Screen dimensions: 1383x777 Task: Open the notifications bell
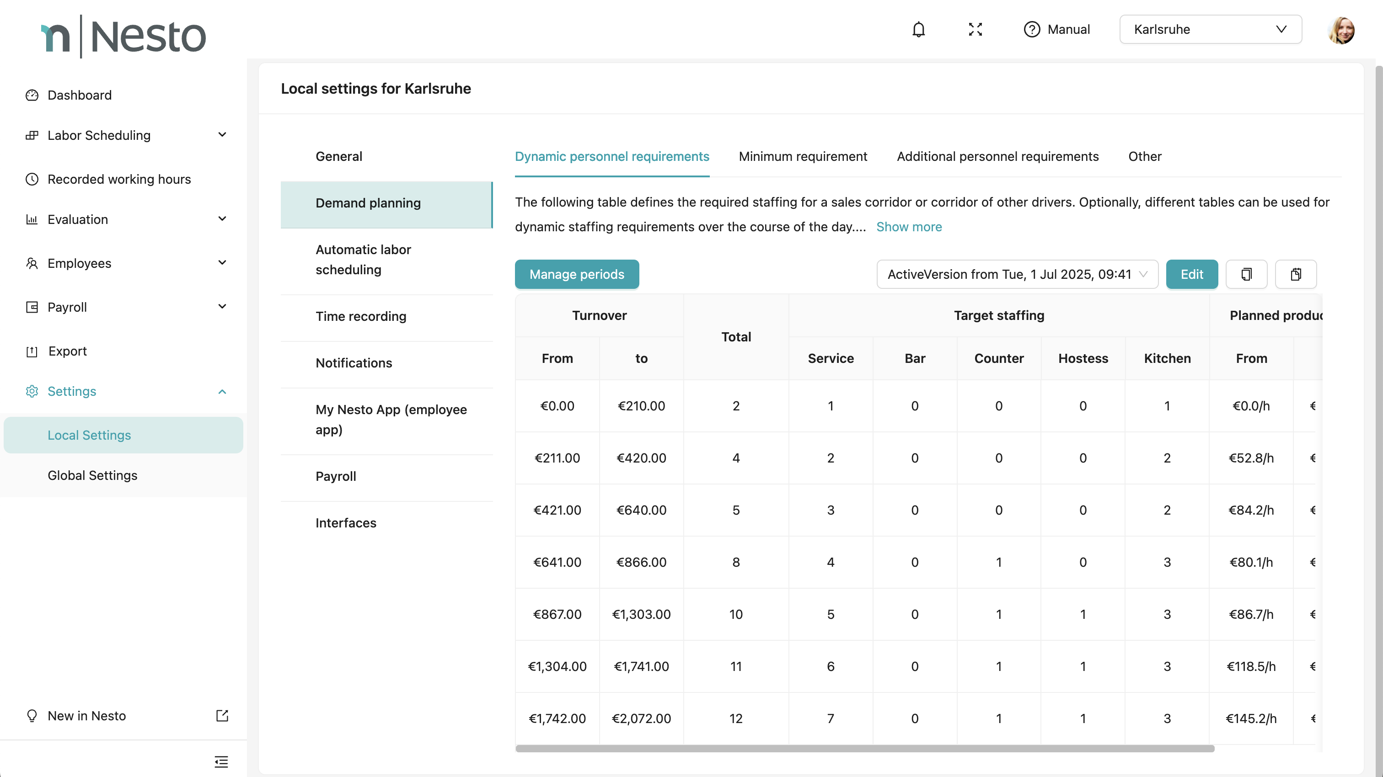pos(919,30)
